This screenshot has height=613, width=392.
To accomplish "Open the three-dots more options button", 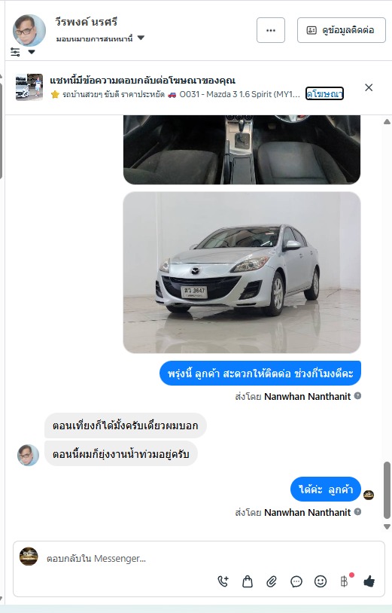I will 271,30.
